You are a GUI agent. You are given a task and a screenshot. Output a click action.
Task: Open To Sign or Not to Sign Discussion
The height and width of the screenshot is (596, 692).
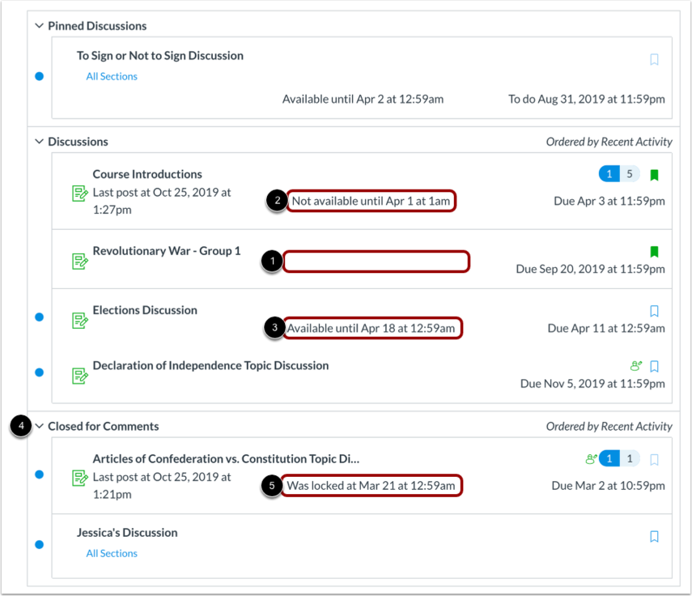coord(160,56)
